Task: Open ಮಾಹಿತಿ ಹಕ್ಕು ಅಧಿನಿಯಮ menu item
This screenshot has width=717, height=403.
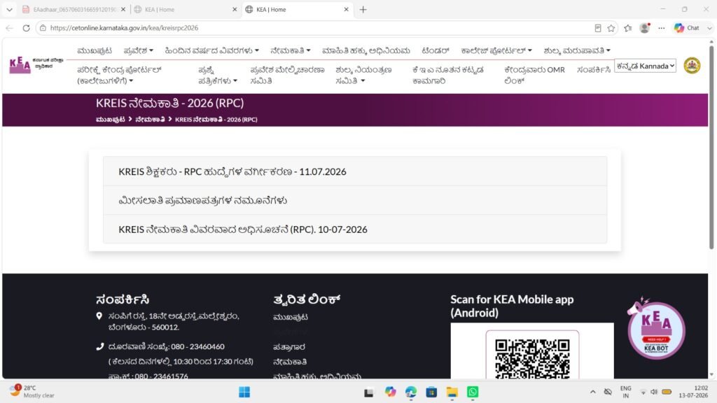Action: click(x=366, y=50)
